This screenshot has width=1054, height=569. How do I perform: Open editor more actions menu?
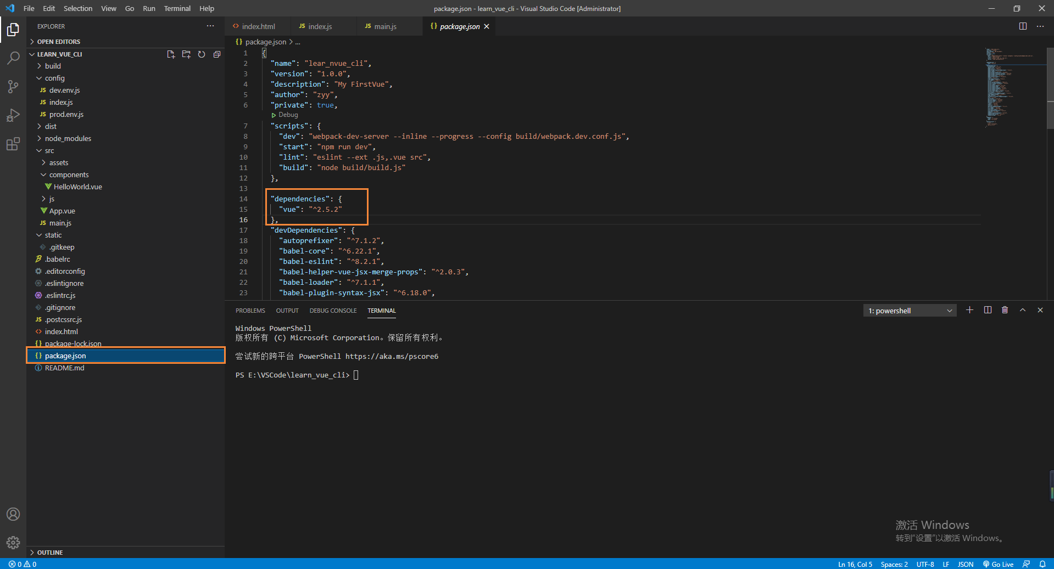[1040, 26]
